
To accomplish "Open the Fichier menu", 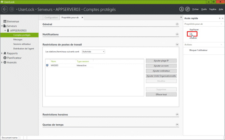I will coord(195,9).
